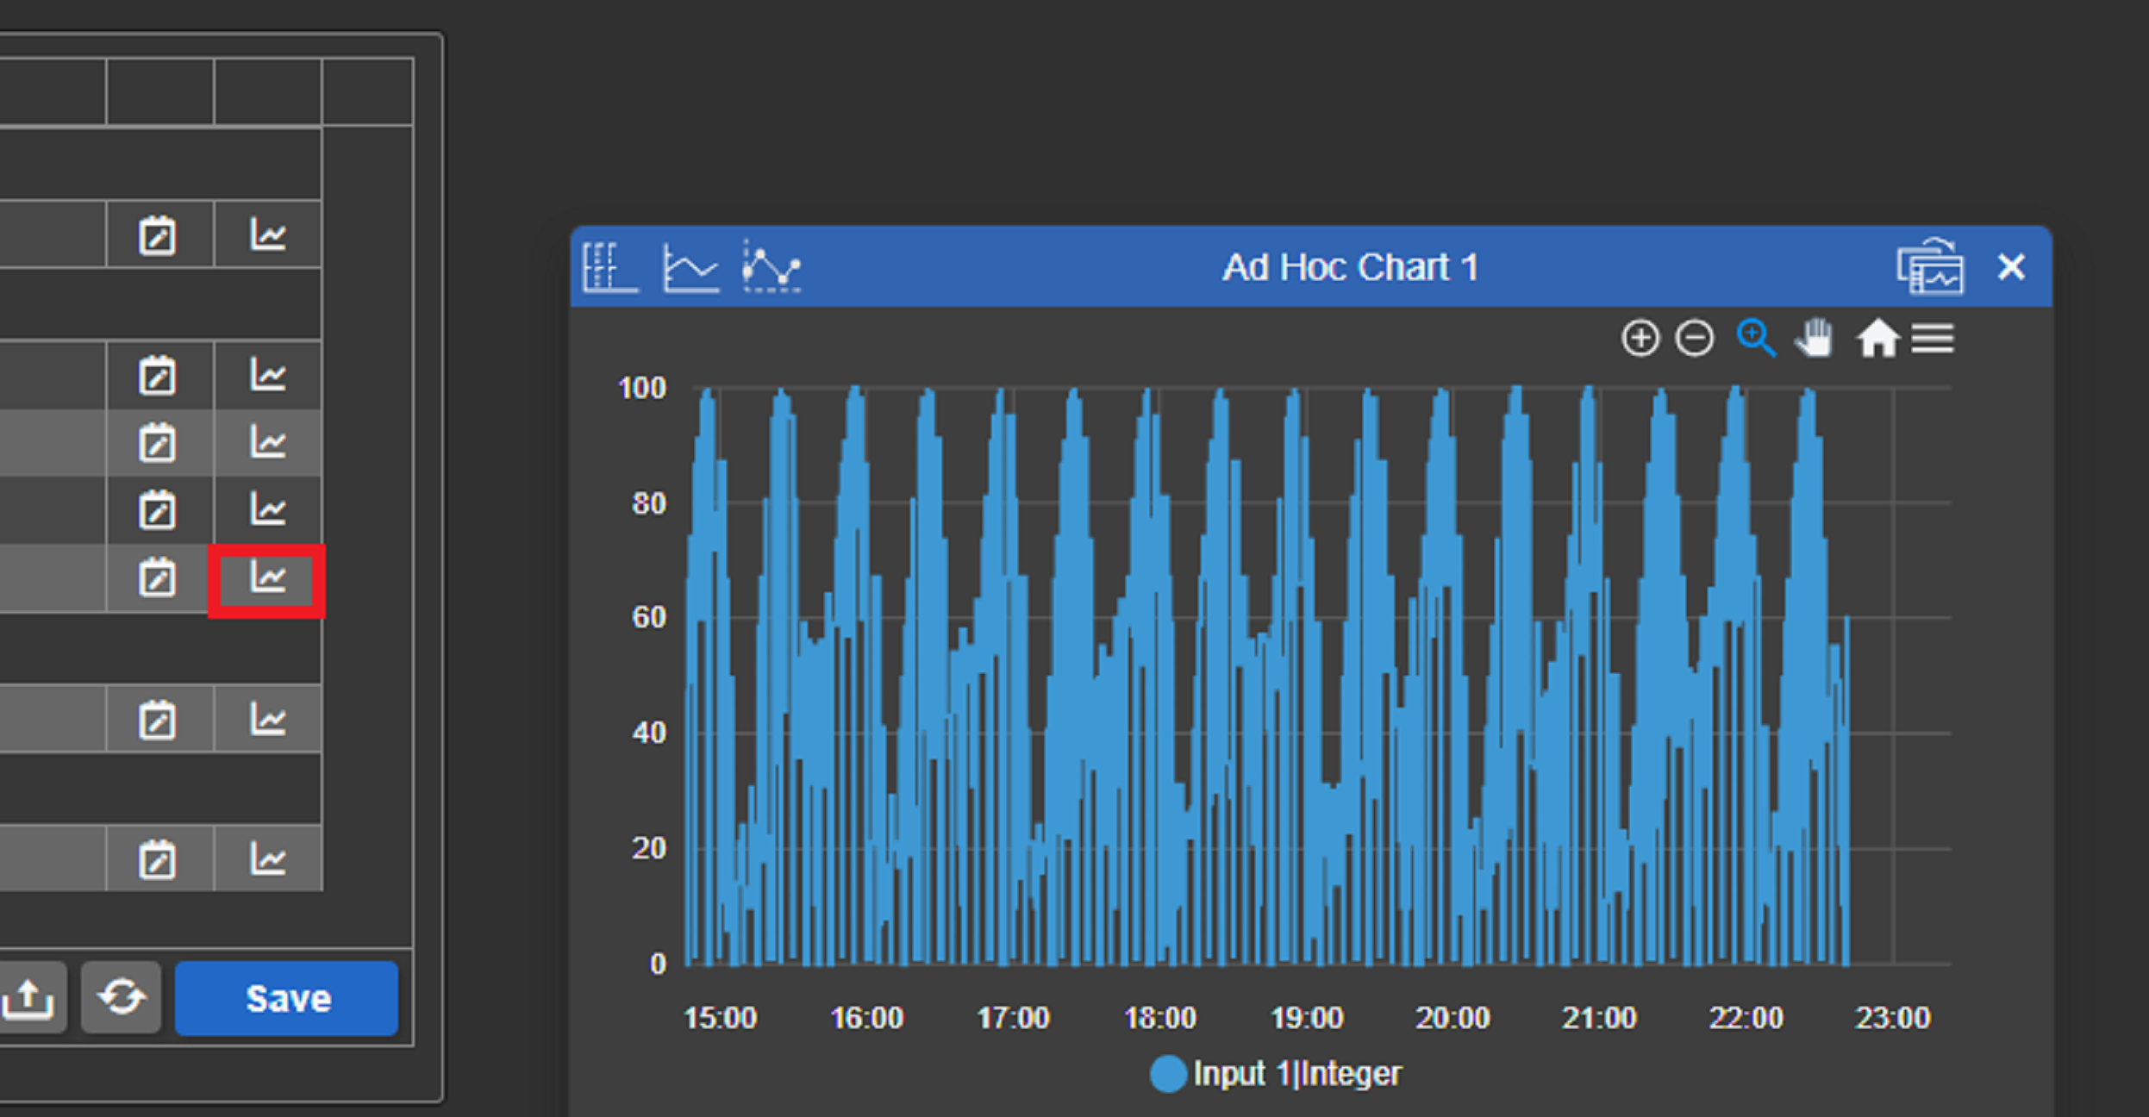Open the topmost calendar-edit icon in the table
This screenshot has height=1117, width=2149.
click(157, 235)
